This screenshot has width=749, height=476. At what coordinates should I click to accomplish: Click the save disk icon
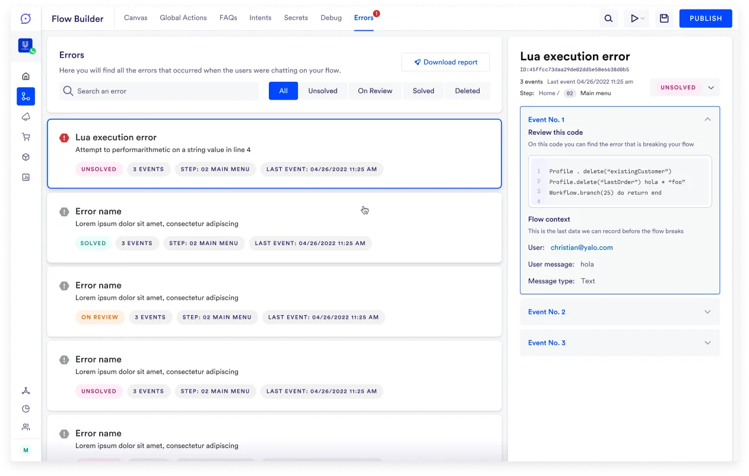[x=664, y=18]
